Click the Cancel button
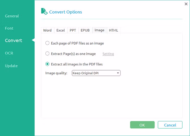 pyautogui.click(x=170, y=125)
